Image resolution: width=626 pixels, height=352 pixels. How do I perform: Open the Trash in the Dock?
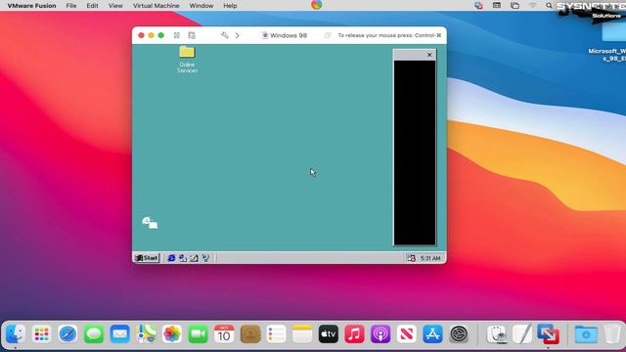coord(612,334)
